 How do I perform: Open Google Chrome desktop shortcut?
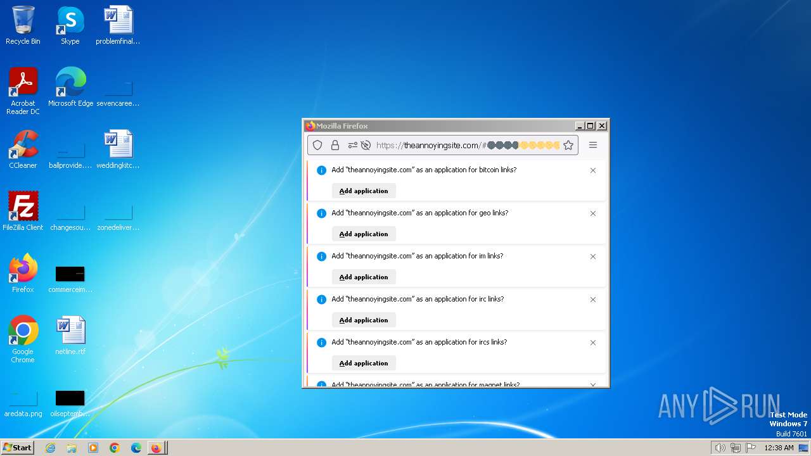coord(23,339)
